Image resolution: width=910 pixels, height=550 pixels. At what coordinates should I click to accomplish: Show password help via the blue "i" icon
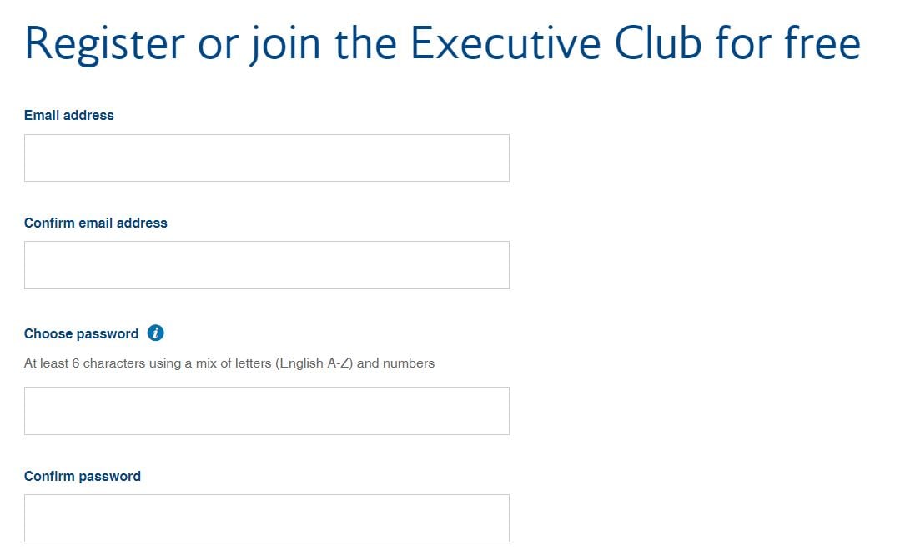pyautogui.click(x=155, y=332)
